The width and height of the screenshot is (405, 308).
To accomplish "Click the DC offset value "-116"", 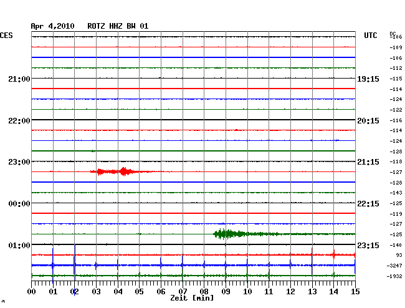I will (x=396, y=120).
